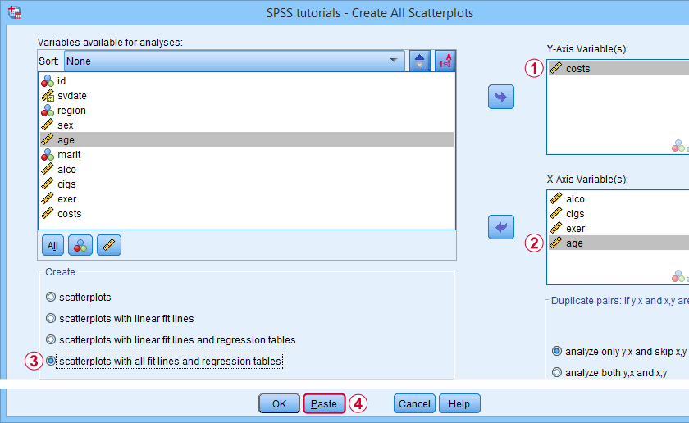This screenshot has width=689, height=423.
Task: Choose scatterplots with all fit lines and regression tables
Action: click(x=51, y=361)
